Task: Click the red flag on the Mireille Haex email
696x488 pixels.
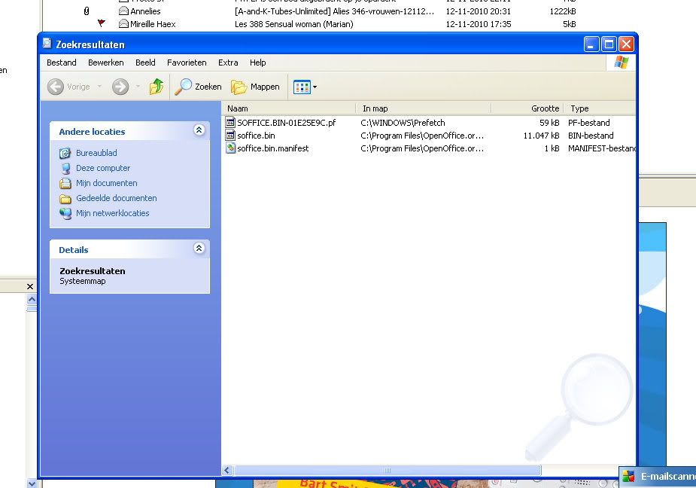Action: 102,23
